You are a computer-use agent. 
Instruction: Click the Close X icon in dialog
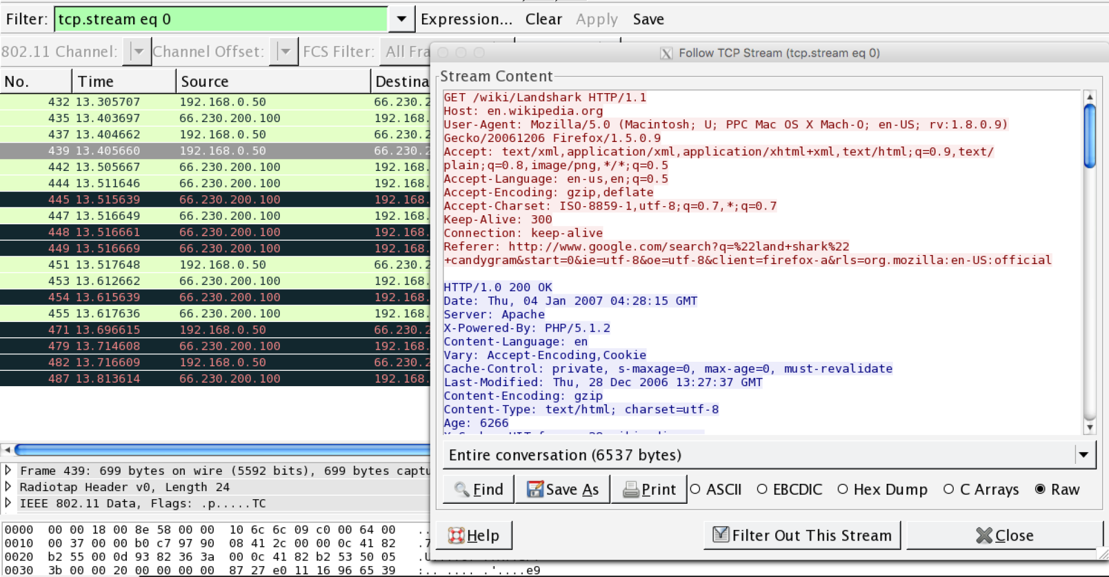(x=983, y=536)
